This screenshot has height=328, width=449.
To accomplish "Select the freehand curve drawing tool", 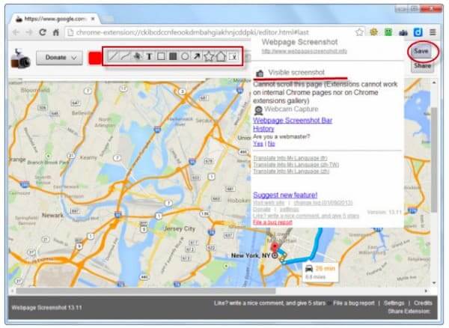I will [125, 56].
